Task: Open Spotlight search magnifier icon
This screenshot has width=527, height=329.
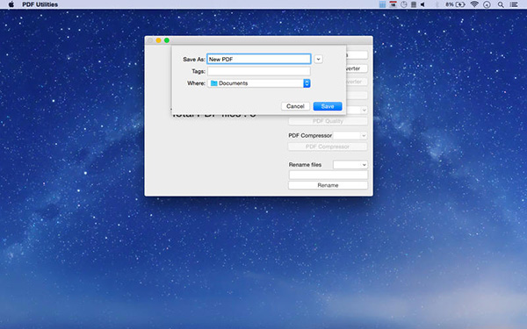Action: pos(501,4)
